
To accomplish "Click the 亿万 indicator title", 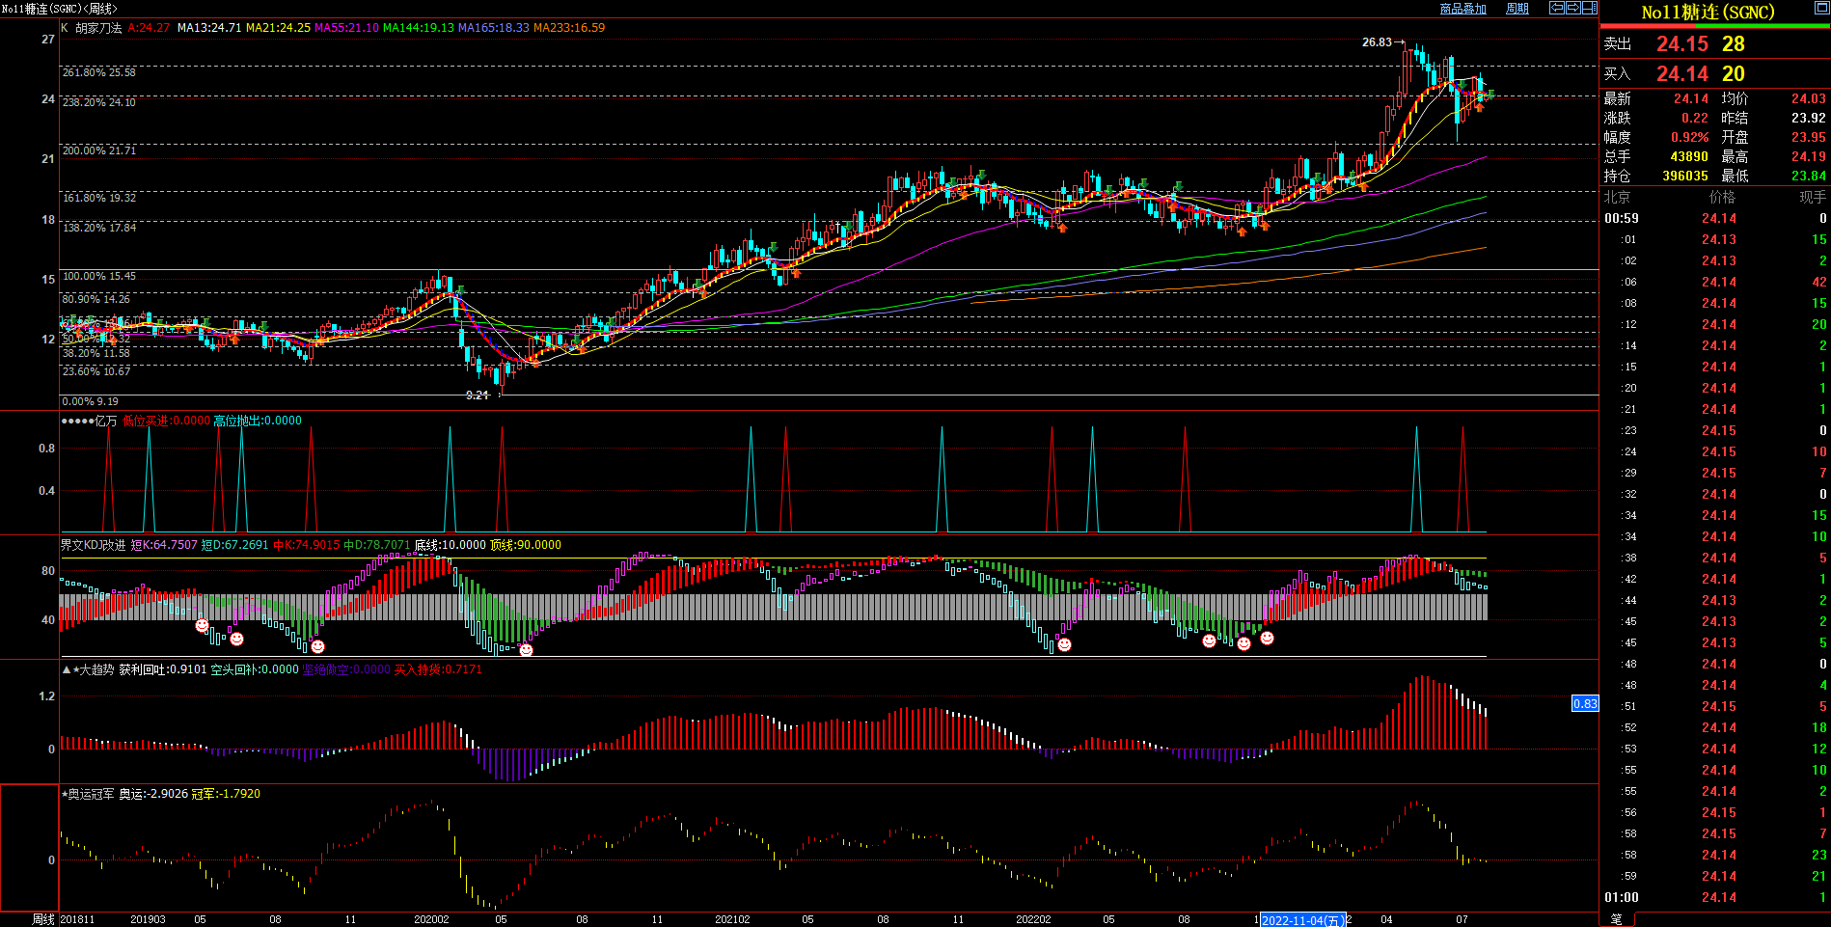I will point(105,421).
